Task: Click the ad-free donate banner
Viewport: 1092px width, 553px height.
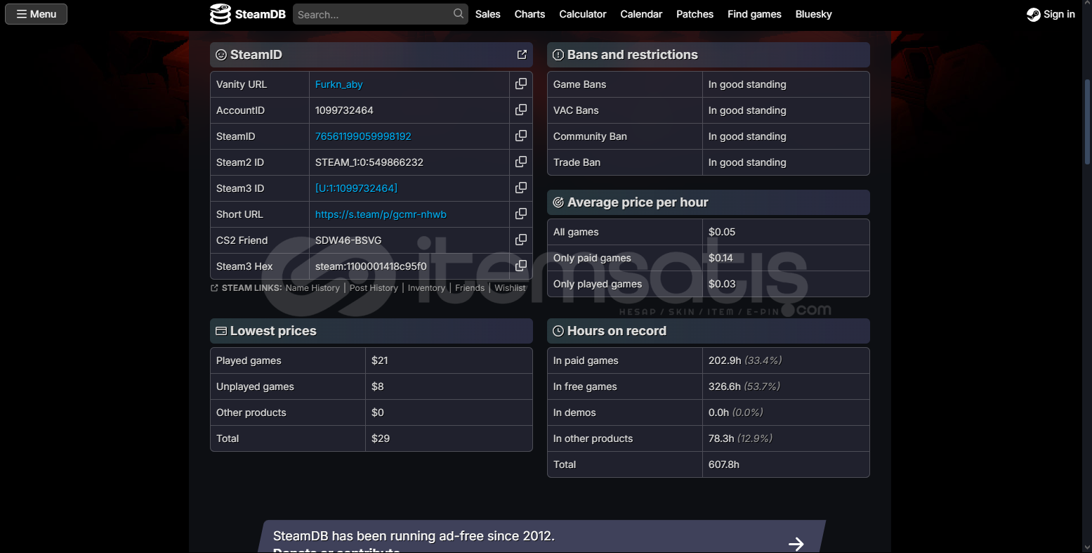Action: tap(541, 537)
